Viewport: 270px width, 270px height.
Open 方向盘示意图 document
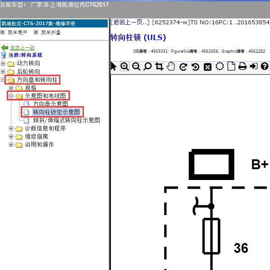pyautogui.click(x=50, y=104)
